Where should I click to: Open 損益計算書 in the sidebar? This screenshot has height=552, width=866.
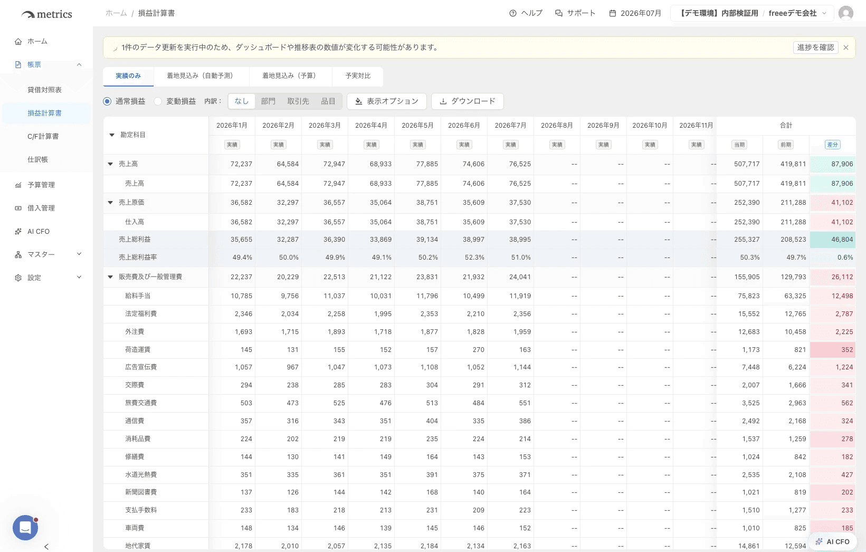[46, 113]
